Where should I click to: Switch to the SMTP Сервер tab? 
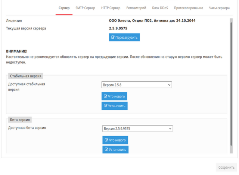(x=86, y=8)
